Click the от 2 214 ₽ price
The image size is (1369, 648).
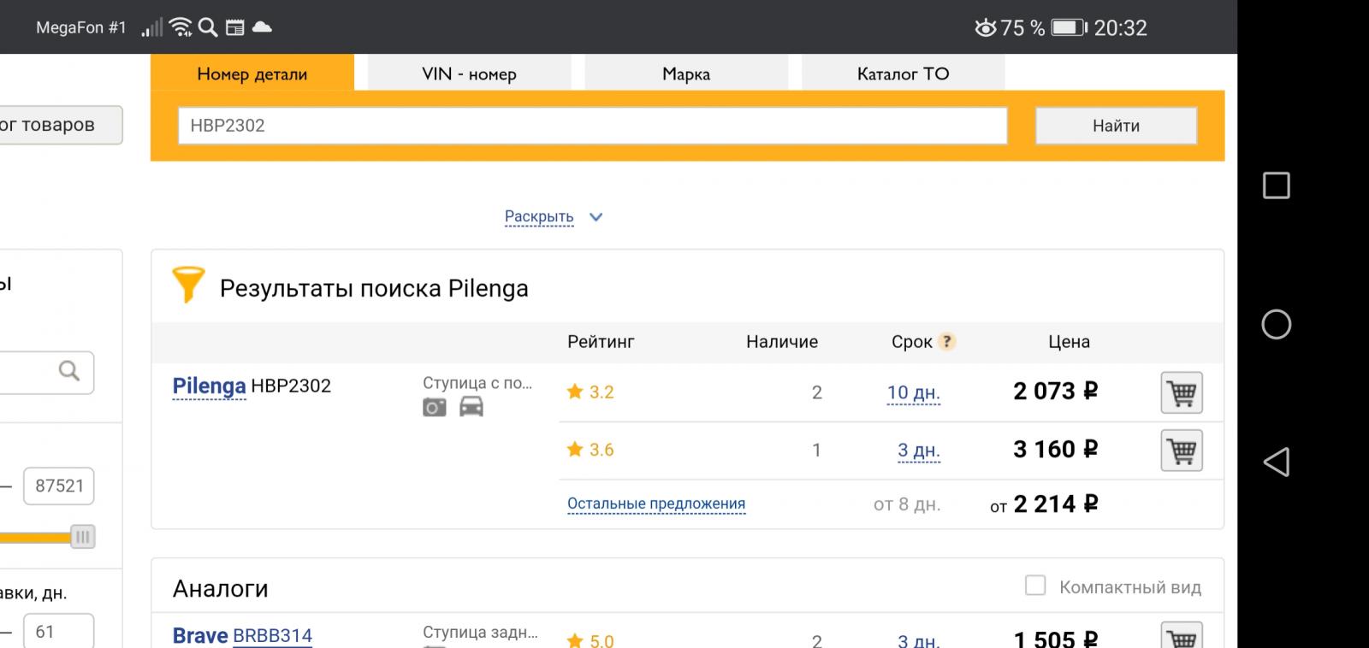pyautogui.click(x=1044, y=504)
